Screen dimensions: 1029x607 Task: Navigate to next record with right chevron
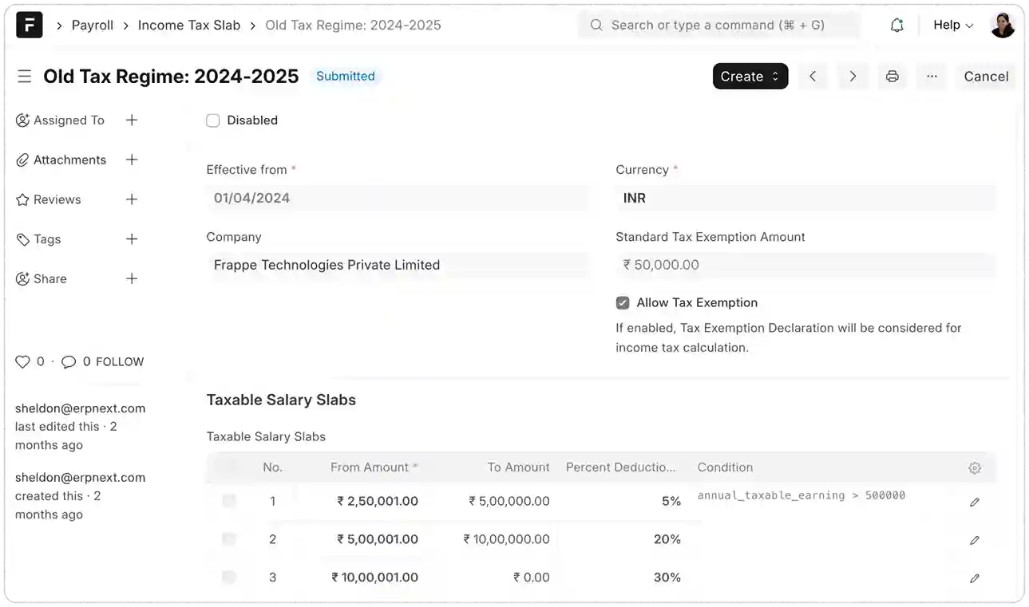point(853,76)
